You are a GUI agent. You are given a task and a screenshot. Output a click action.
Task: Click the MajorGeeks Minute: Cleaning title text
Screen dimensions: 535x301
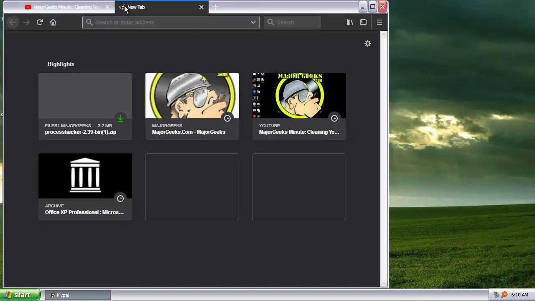(299, 132)
